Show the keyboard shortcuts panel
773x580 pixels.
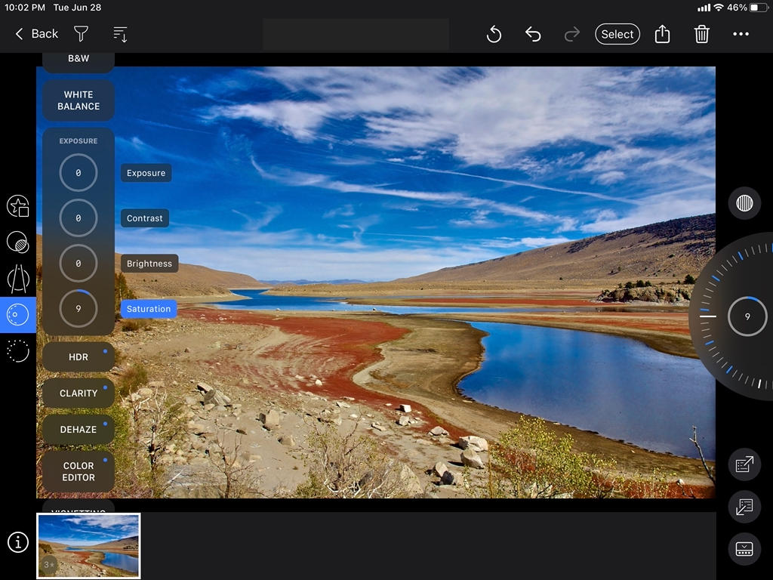[x=744, y=549]
